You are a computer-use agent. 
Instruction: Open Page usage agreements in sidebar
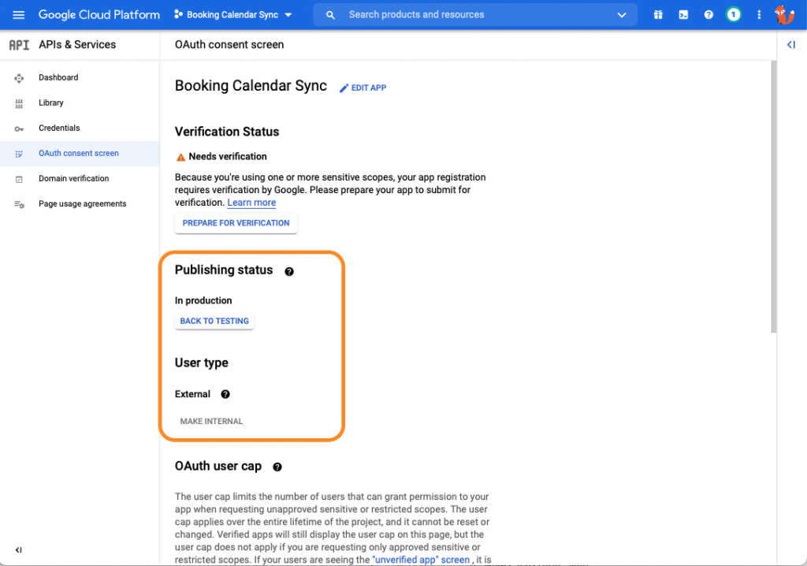pos(82,203)
